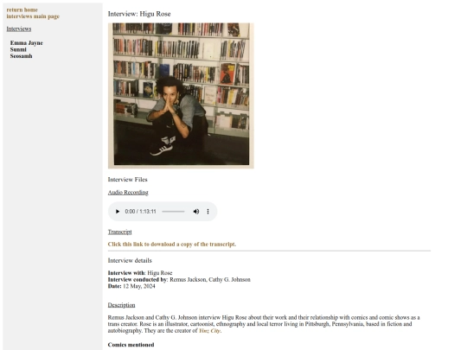The width and height of the screenshot is (467, 350).
Task: Click the Interview Files heading
Action: pyautogui.click(x=127, y=180)
